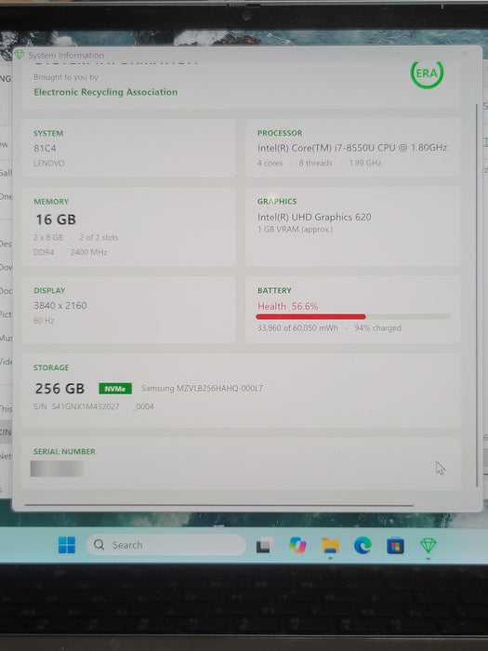Screen dimensions: 488x651
Task: Click the LENOVO manufacturer text
Action: coord(49,163)
